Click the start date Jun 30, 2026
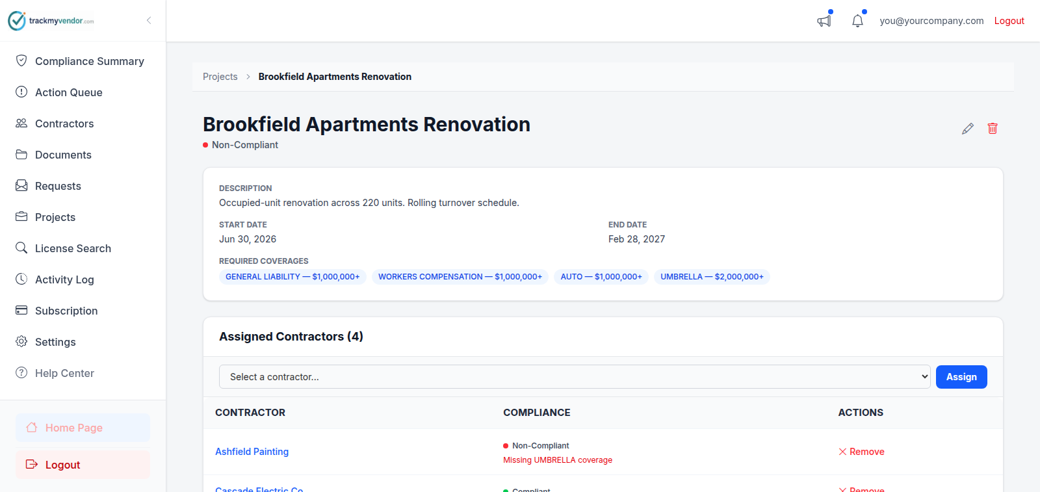 [248, 239]
